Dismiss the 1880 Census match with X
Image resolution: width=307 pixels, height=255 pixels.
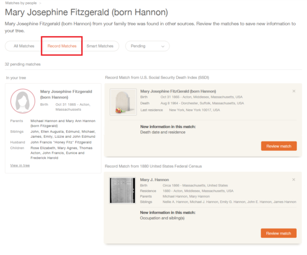pyautogui.click(x=293, y=179)
